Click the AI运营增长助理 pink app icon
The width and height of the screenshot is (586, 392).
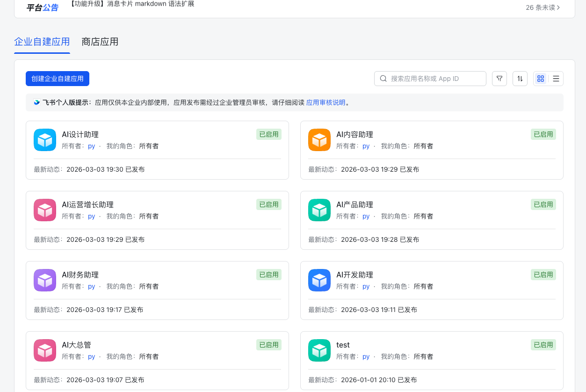[44, 210]
